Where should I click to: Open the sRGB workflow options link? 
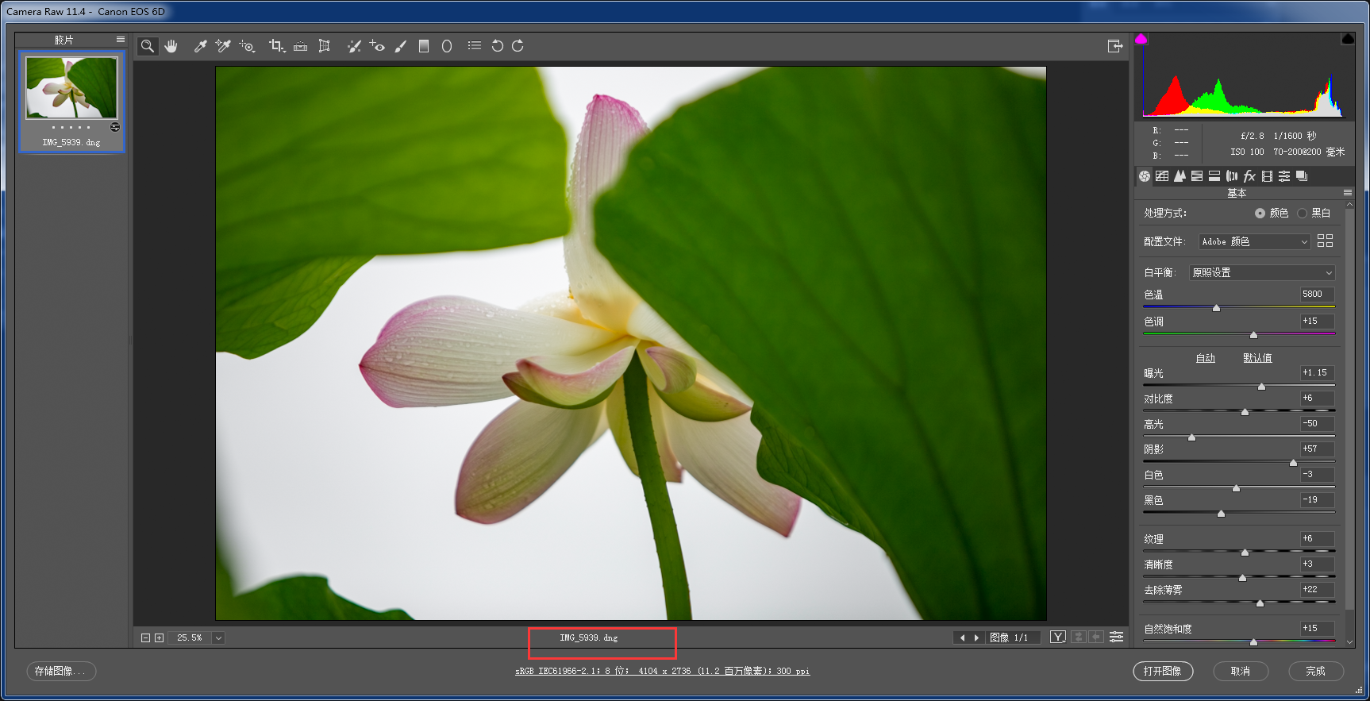[662, 671]
